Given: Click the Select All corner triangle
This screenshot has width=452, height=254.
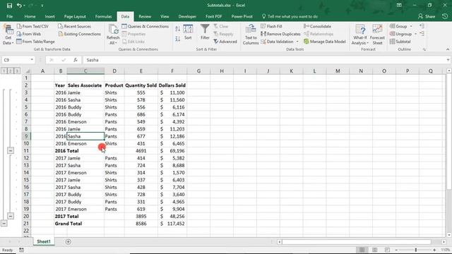Looking at the screenshot, I should [27, 71].
